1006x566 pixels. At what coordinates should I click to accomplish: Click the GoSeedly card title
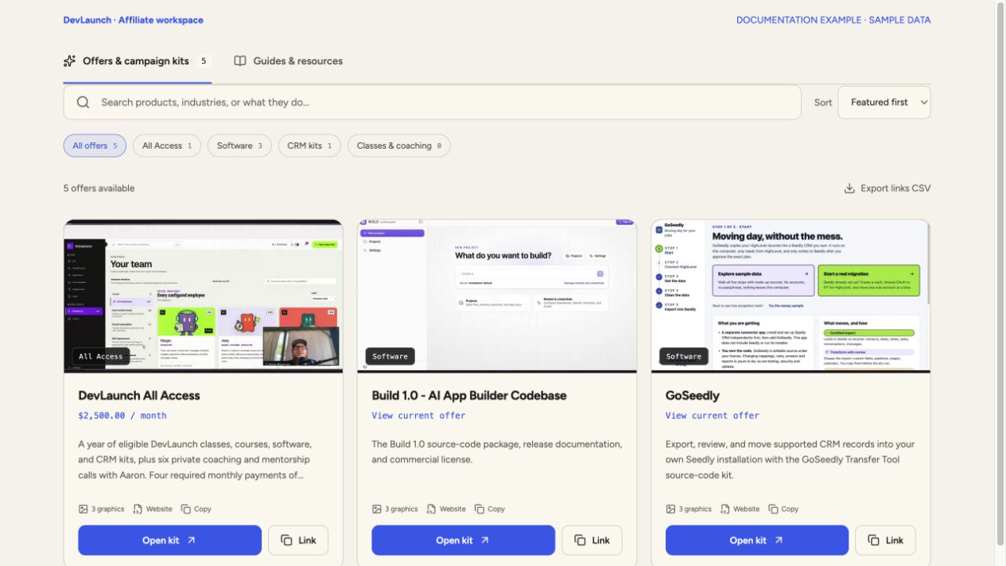click(693, 395)
